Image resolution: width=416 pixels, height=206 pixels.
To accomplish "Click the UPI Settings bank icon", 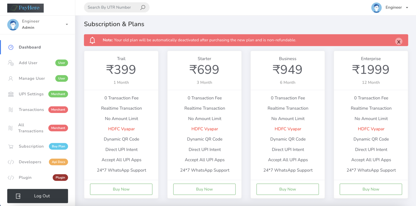I will pos(11,94).
